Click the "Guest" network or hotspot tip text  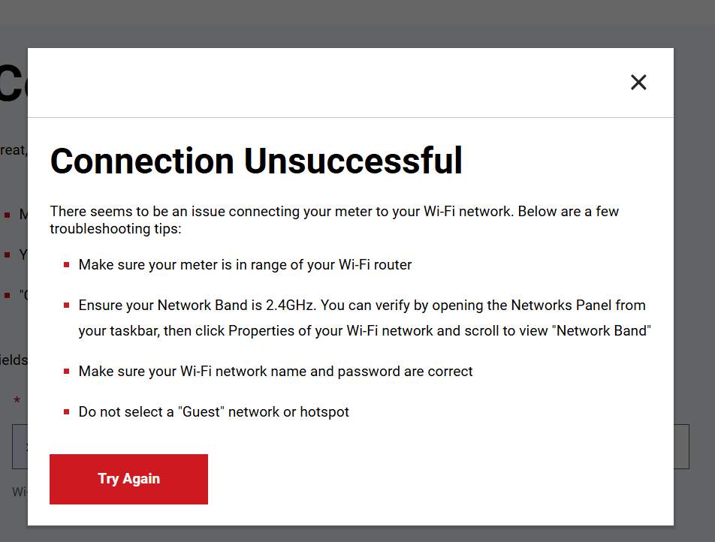click(213, 411)
